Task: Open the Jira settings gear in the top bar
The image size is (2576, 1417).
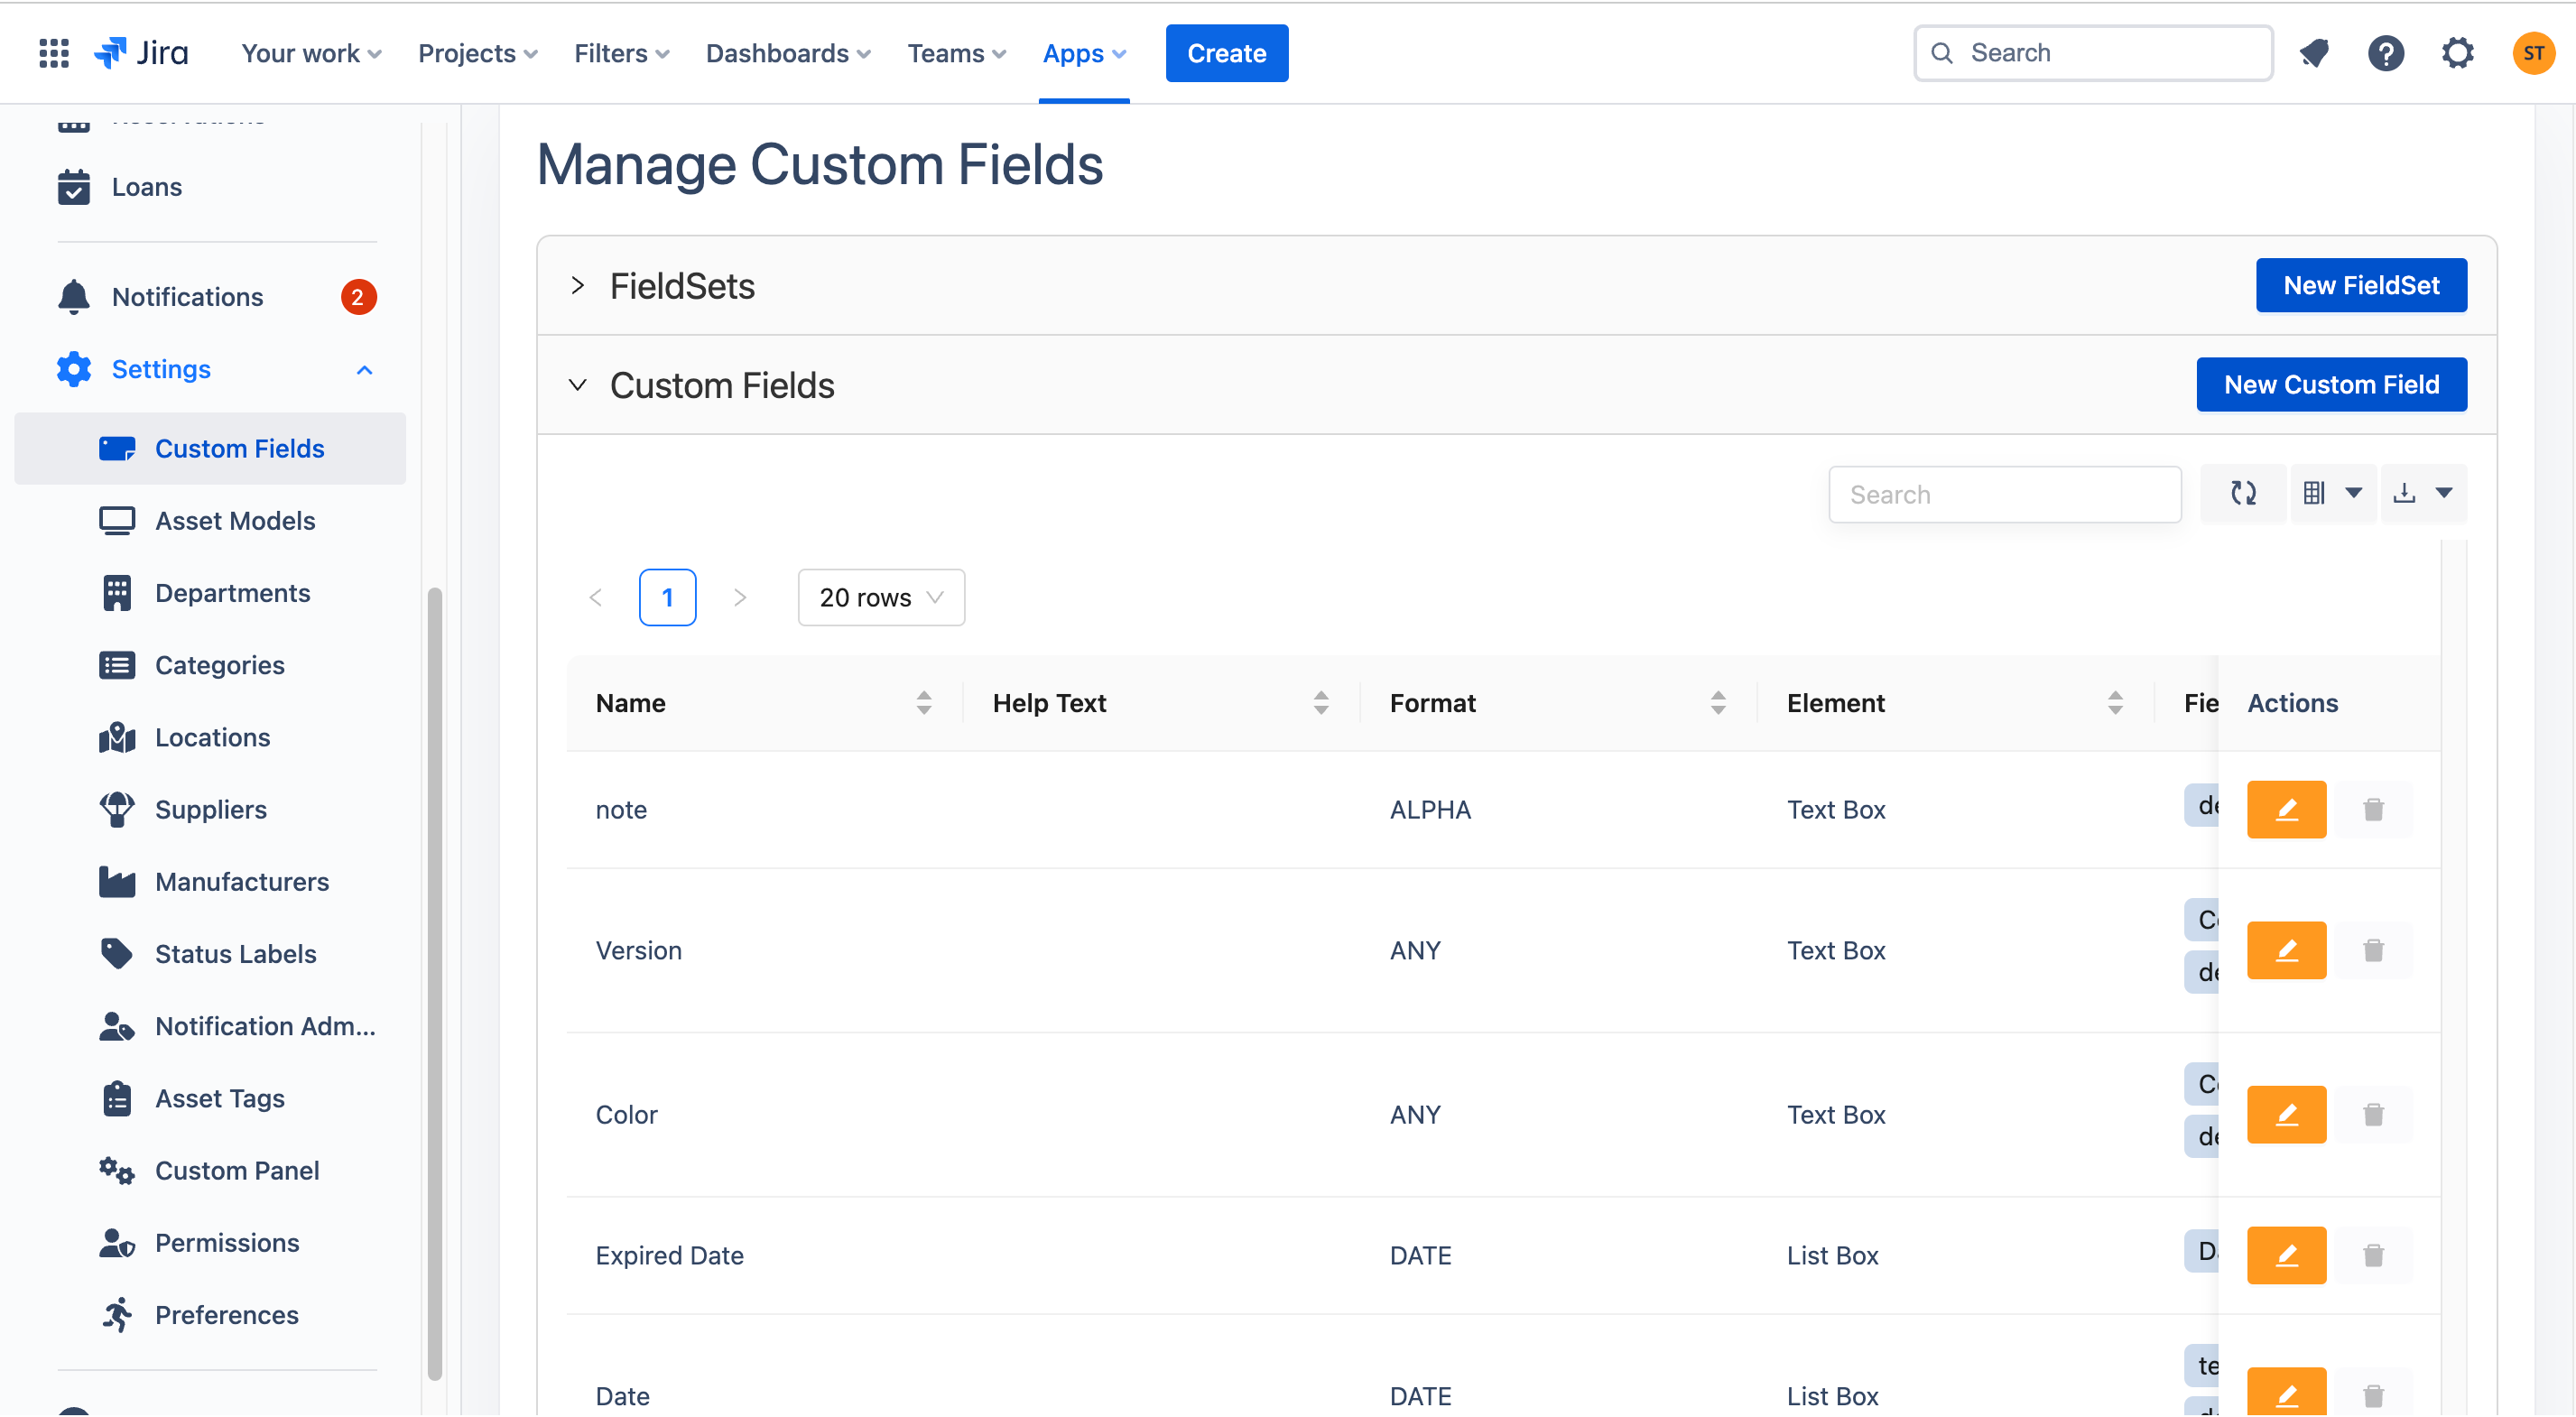Action: [x=2457, y=53]
